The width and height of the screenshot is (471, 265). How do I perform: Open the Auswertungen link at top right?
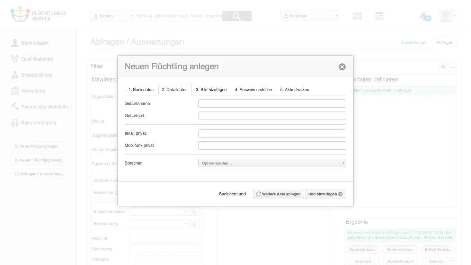pos(414,43)
